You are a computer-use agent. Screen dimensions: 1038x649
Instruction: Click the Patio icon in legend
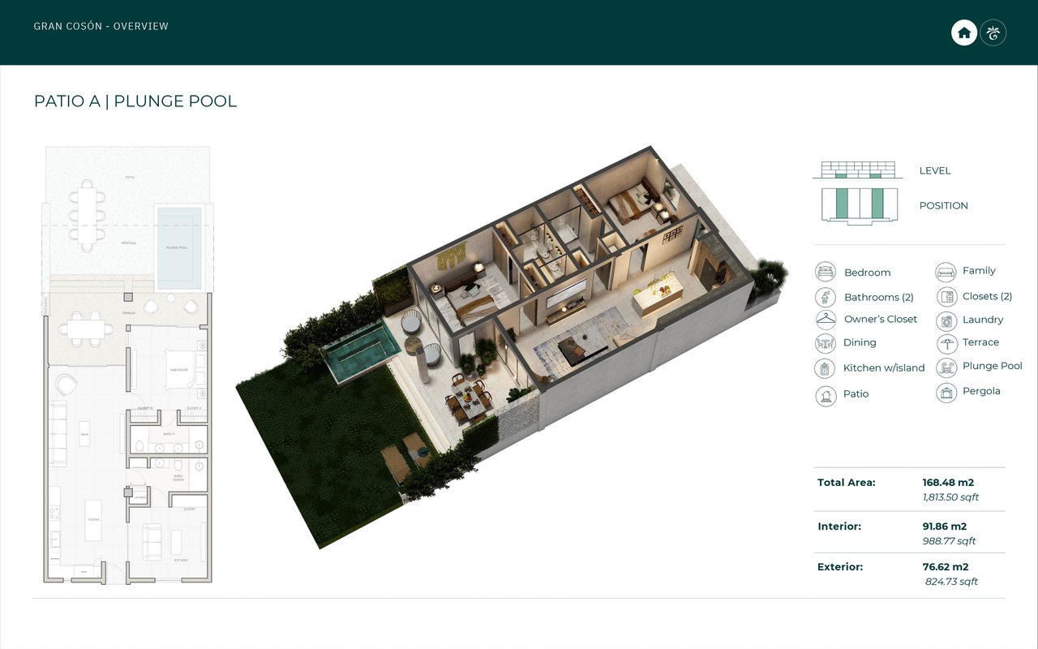826,395
